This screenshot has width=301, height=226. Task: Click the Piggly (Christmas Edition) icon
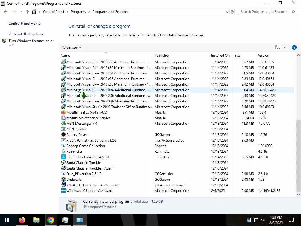tap(63, 140)
